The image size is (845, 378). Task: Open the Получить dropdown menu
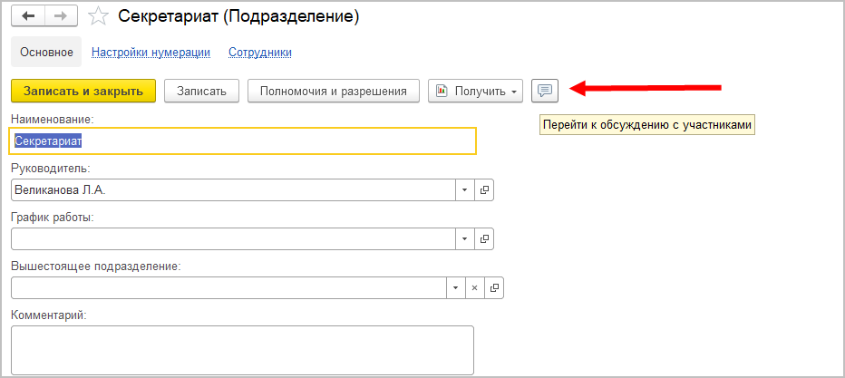click(476, 91)
